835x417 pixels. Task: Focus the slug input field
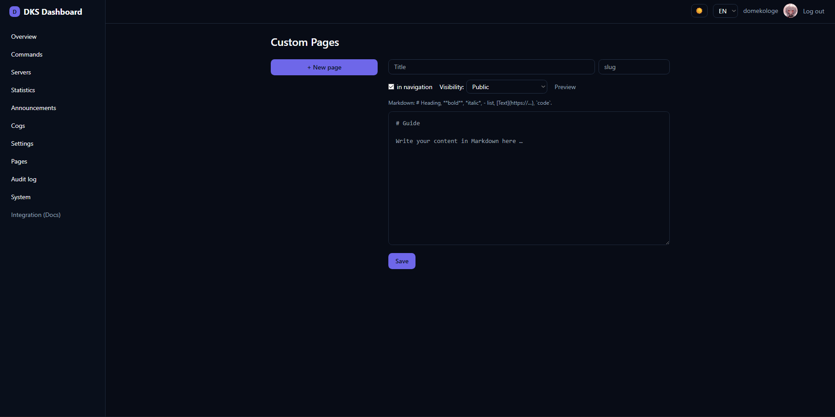tap(634, 67)
